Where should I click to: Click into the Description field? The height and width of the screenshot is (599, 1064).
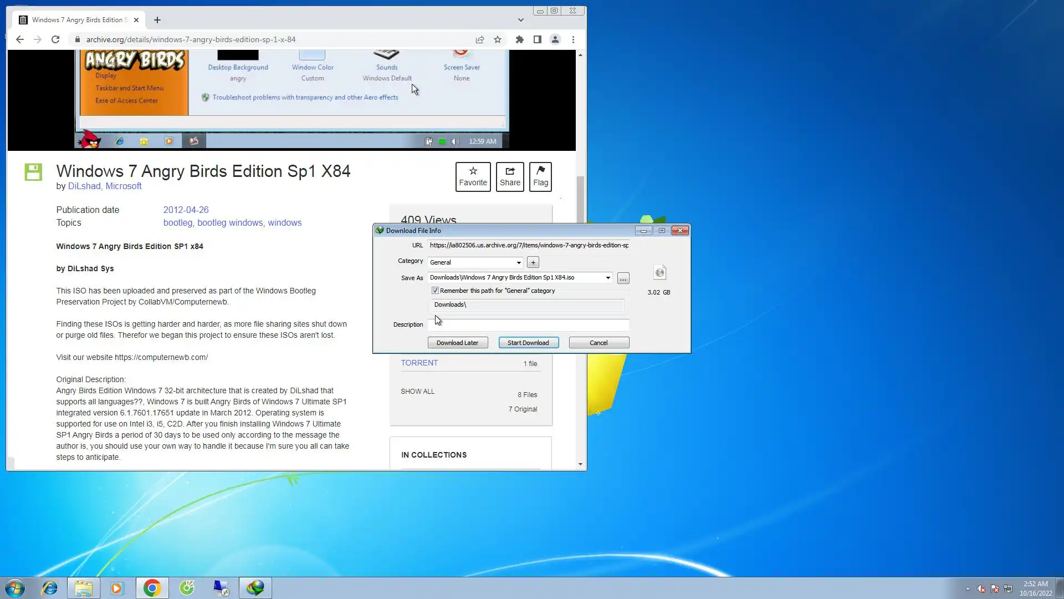coord(529,324)
